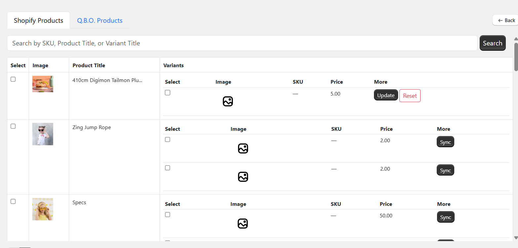The width and height of the screenshot is (518, 248).
Task: Open the Shopify Products tab
Action: coord(38,20)
